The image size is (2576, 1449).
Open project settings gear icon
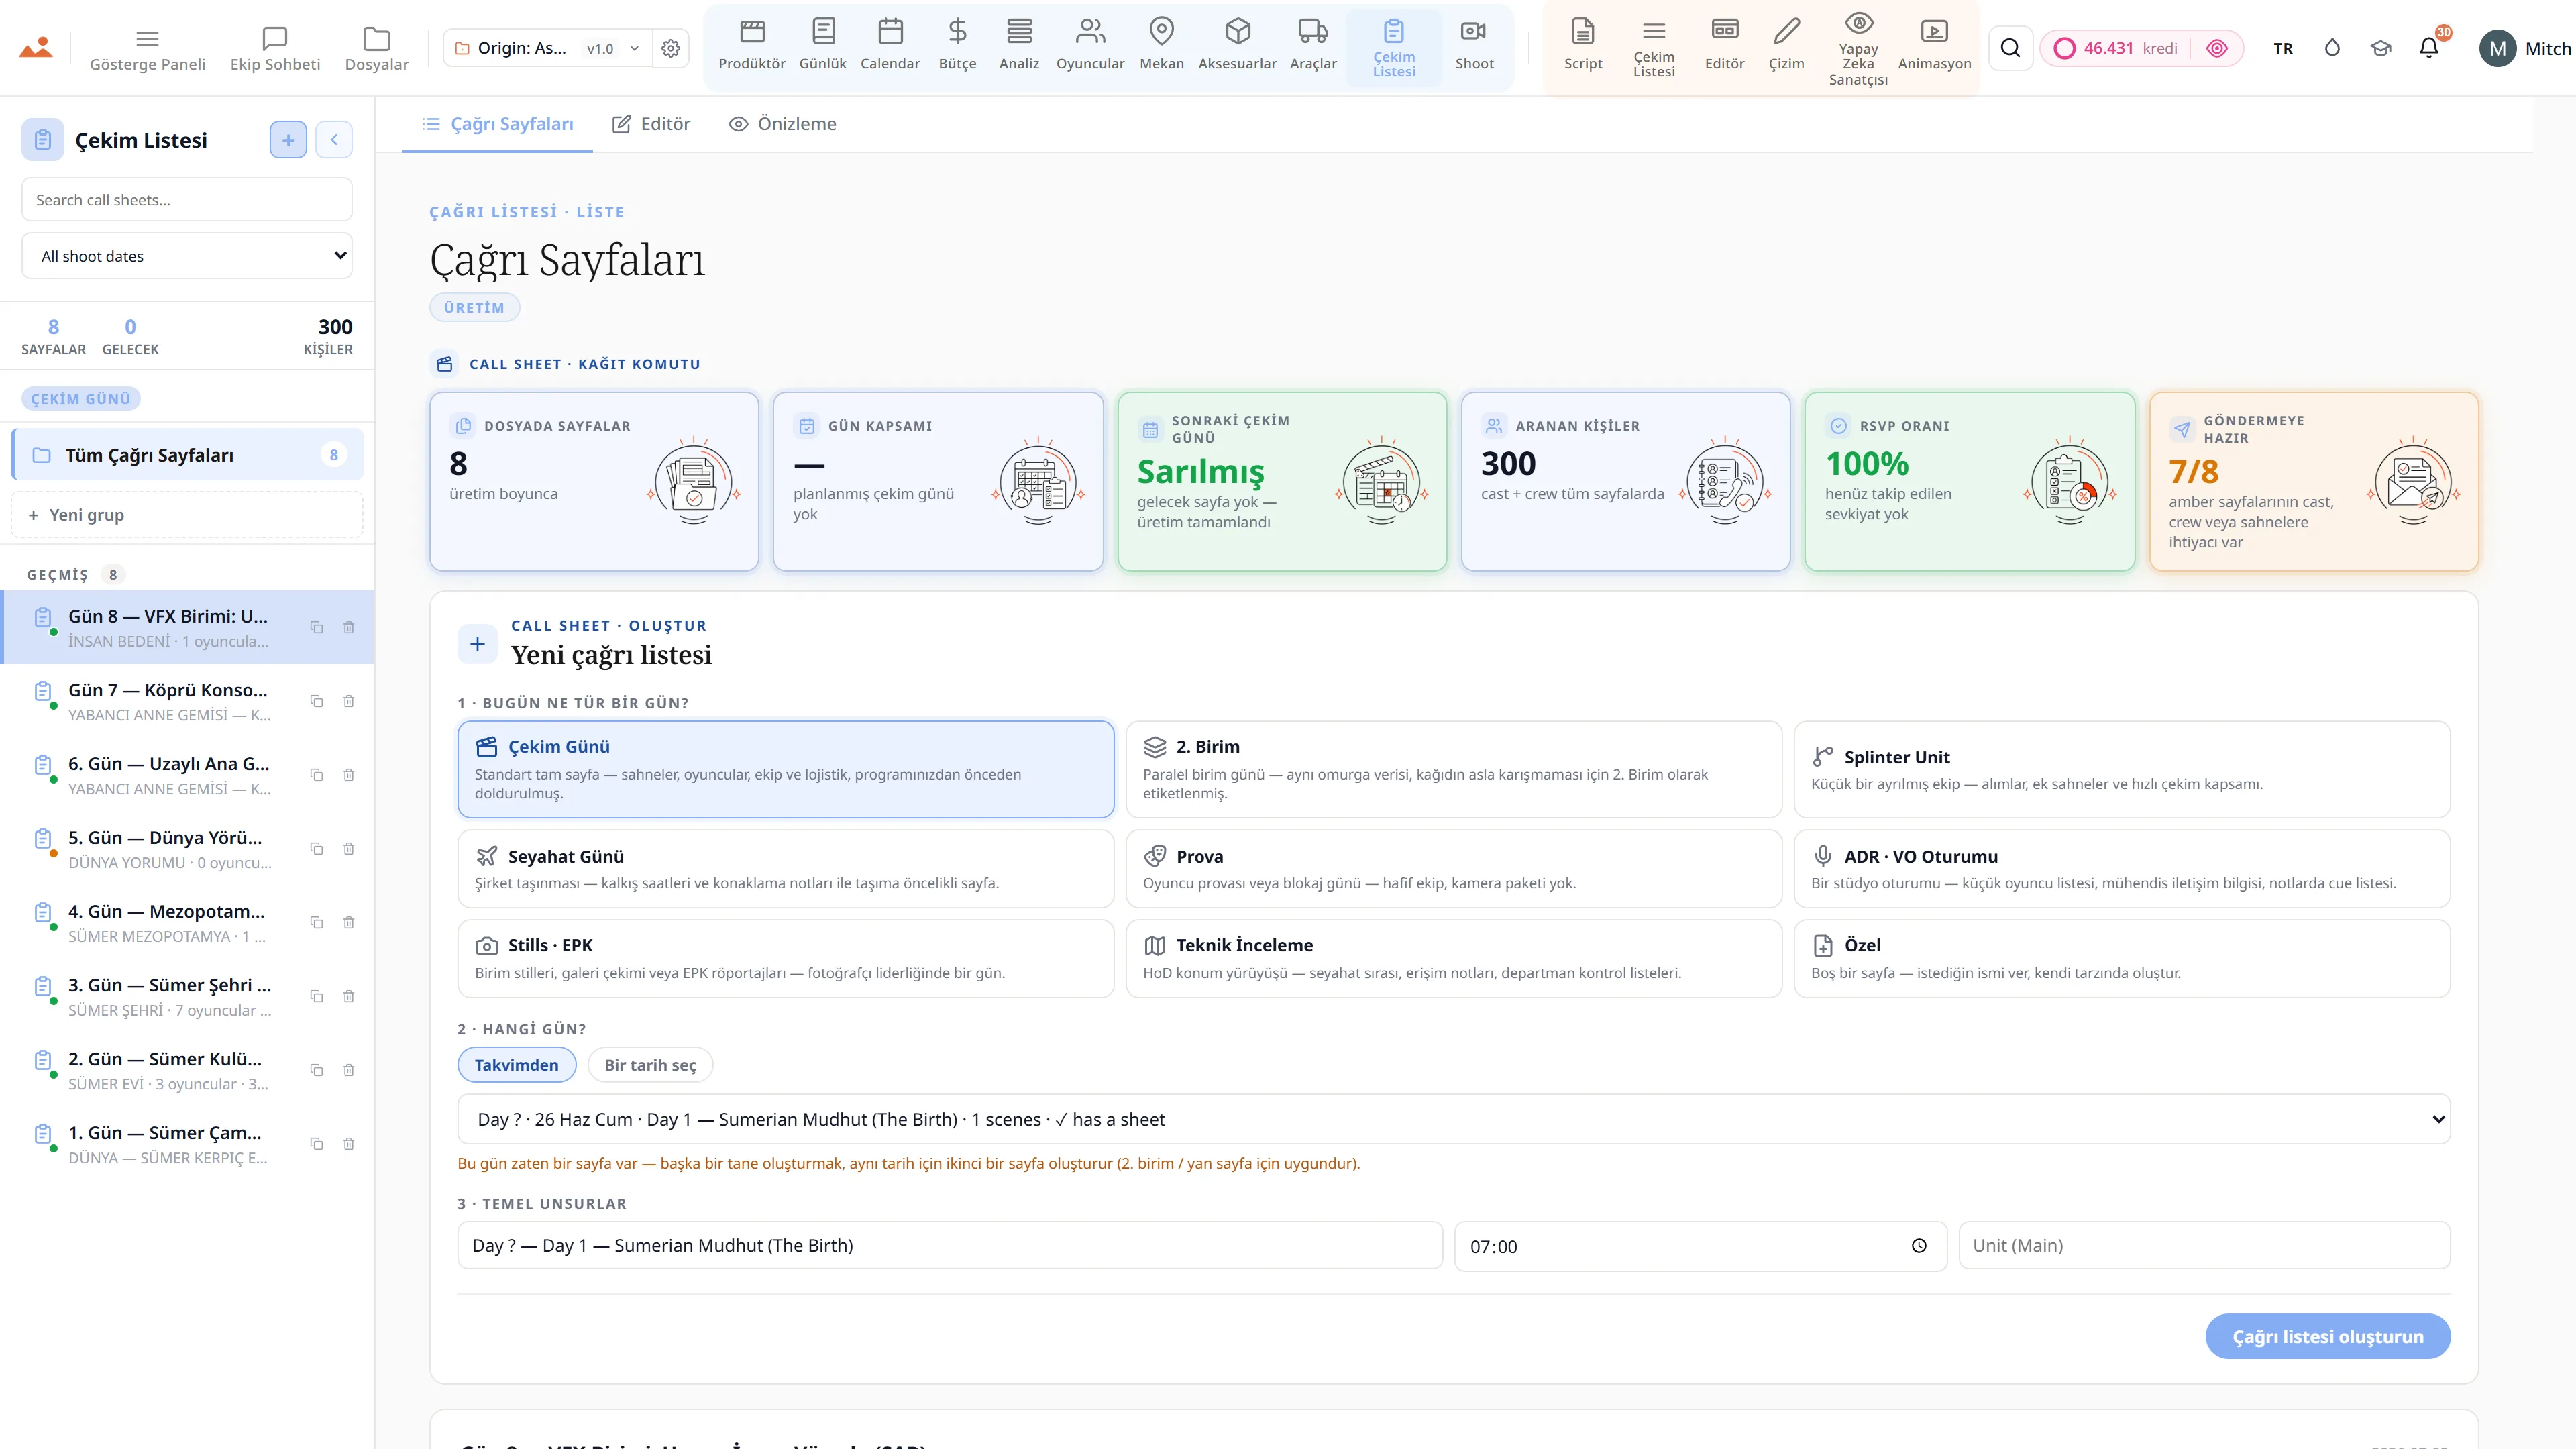pos(671,48)
